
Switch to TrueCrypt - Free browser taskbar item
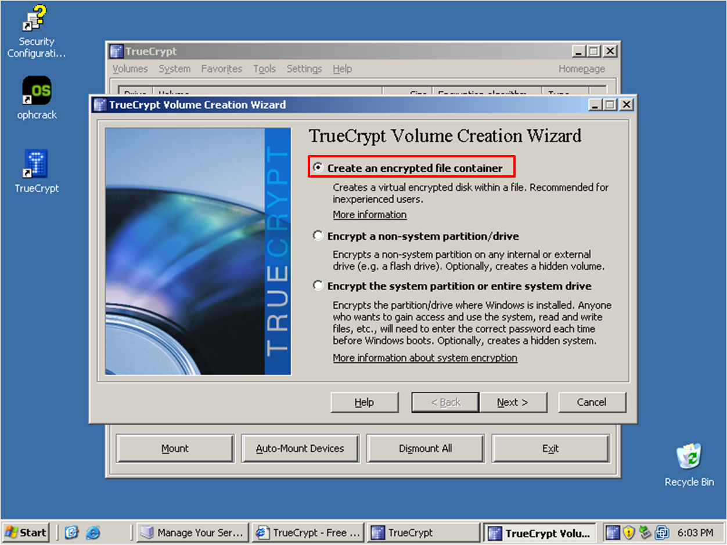tap(309, 532)
